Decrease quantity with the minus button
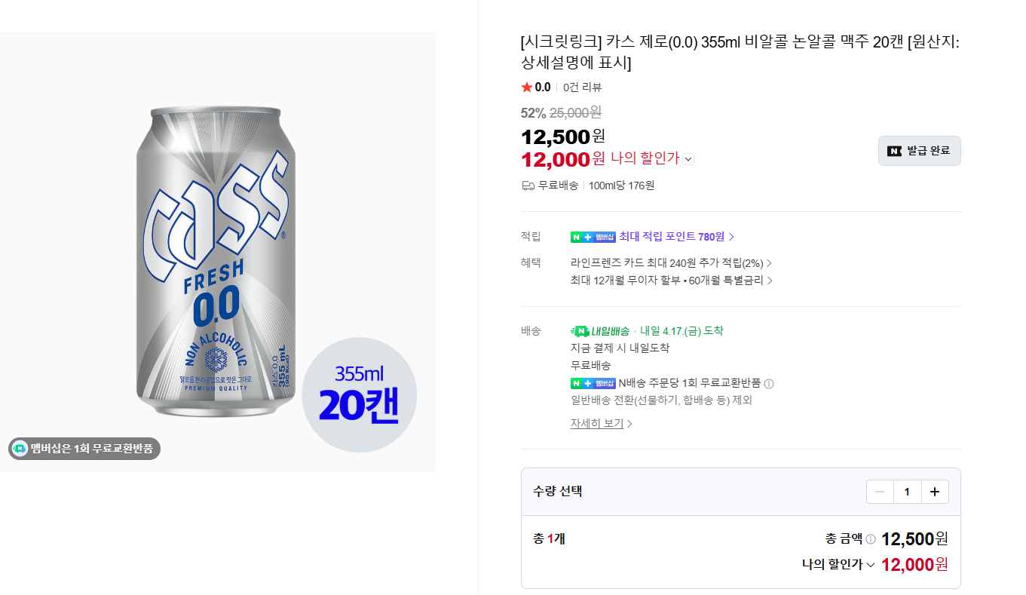 pos(879,491)
